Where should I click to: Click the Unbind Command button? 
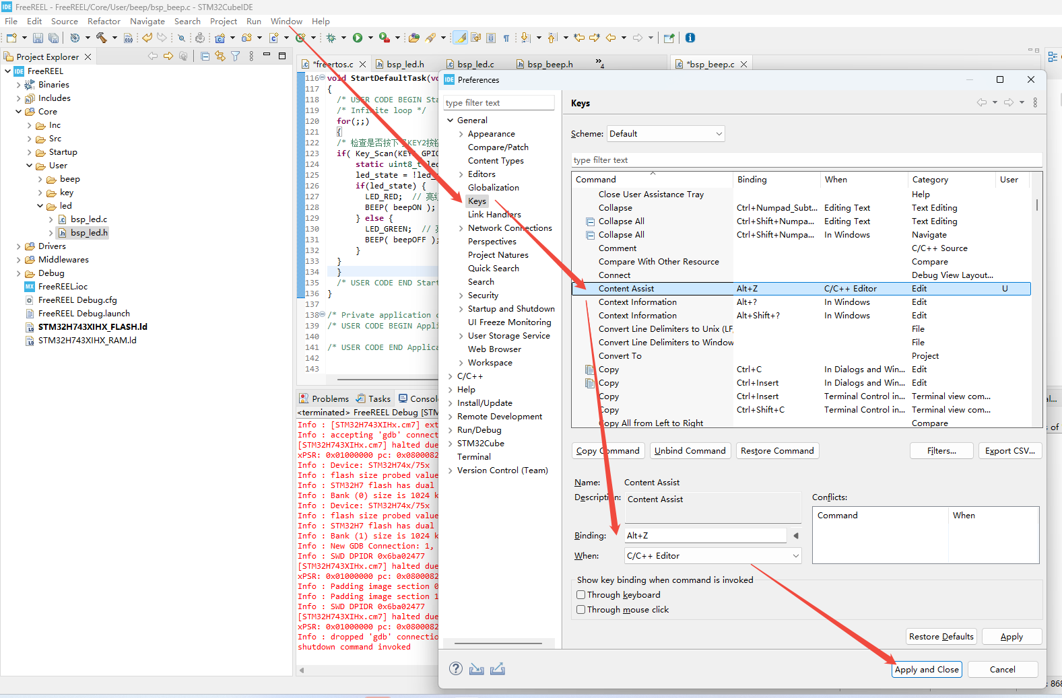click(x=690, y=451)
